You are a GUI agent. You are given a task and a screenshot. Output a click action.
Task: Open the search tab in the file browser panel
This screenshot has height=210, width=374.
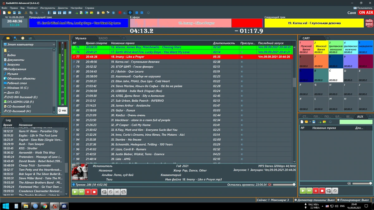[x=15, y=38]
